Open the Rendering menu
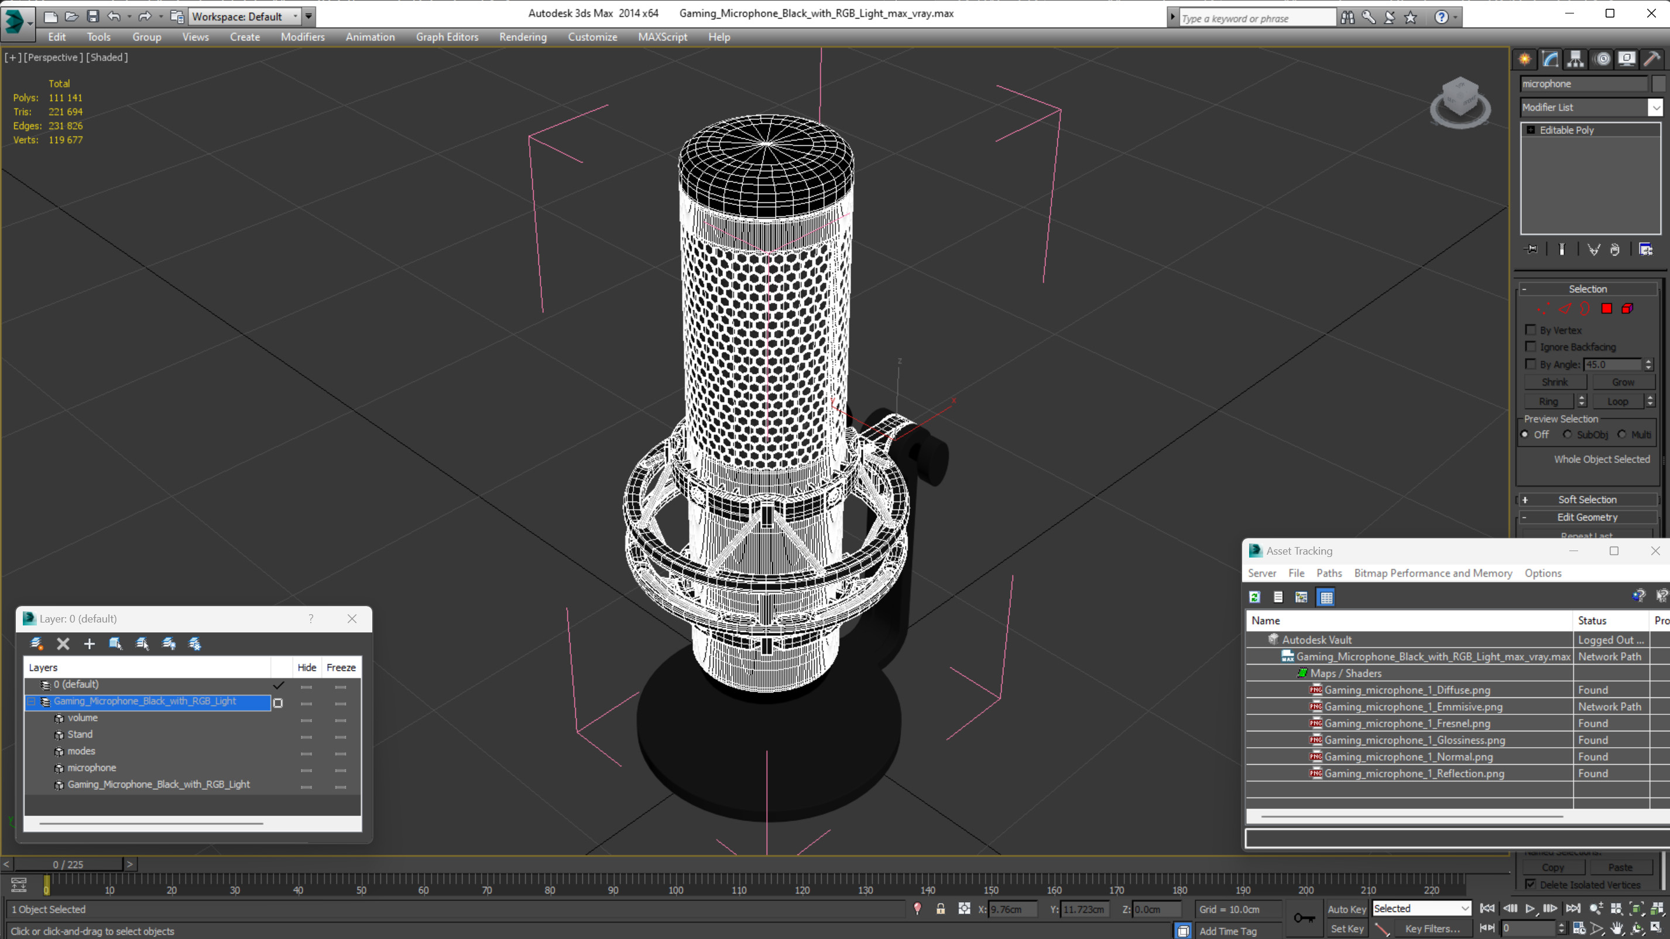Image resolution: width=1670 pixels, height=939 pixels. pyautogui.click(x=523, y=37)
